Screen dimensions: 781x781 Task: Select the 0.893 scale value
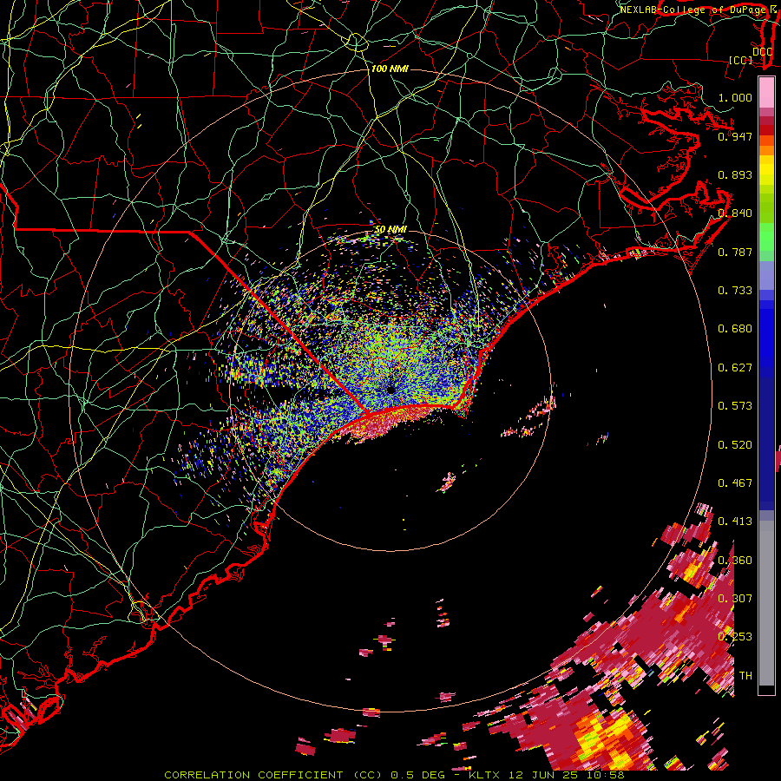735,174
